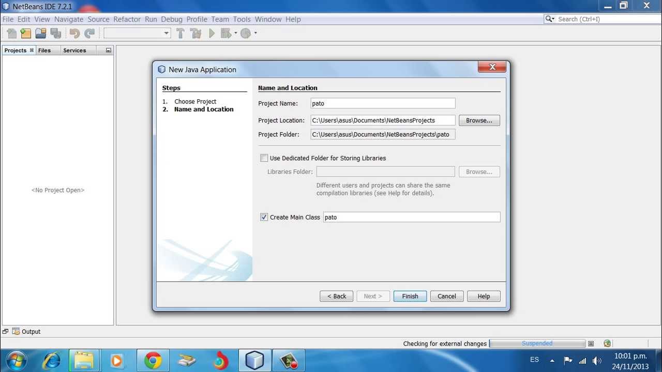Click the Run Project play icon
Image resolution: width=662 pixels, height=372 pixels.
(212, 33)
